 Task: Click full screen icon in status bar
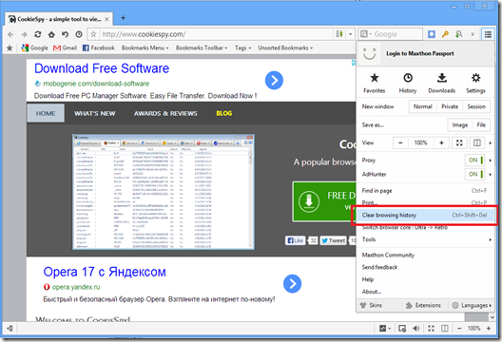point(431,329)
